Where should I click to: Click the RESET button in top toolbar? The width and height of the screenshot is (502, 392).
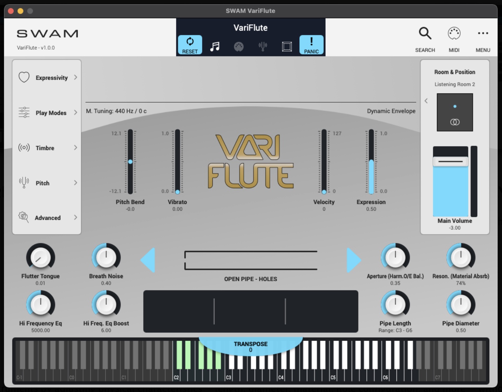190,45
